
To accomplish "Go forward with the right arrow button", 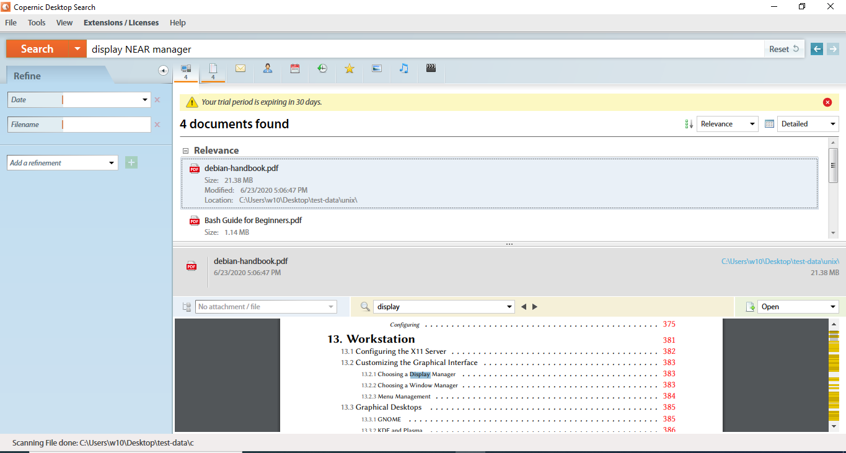I will [832, 49].
